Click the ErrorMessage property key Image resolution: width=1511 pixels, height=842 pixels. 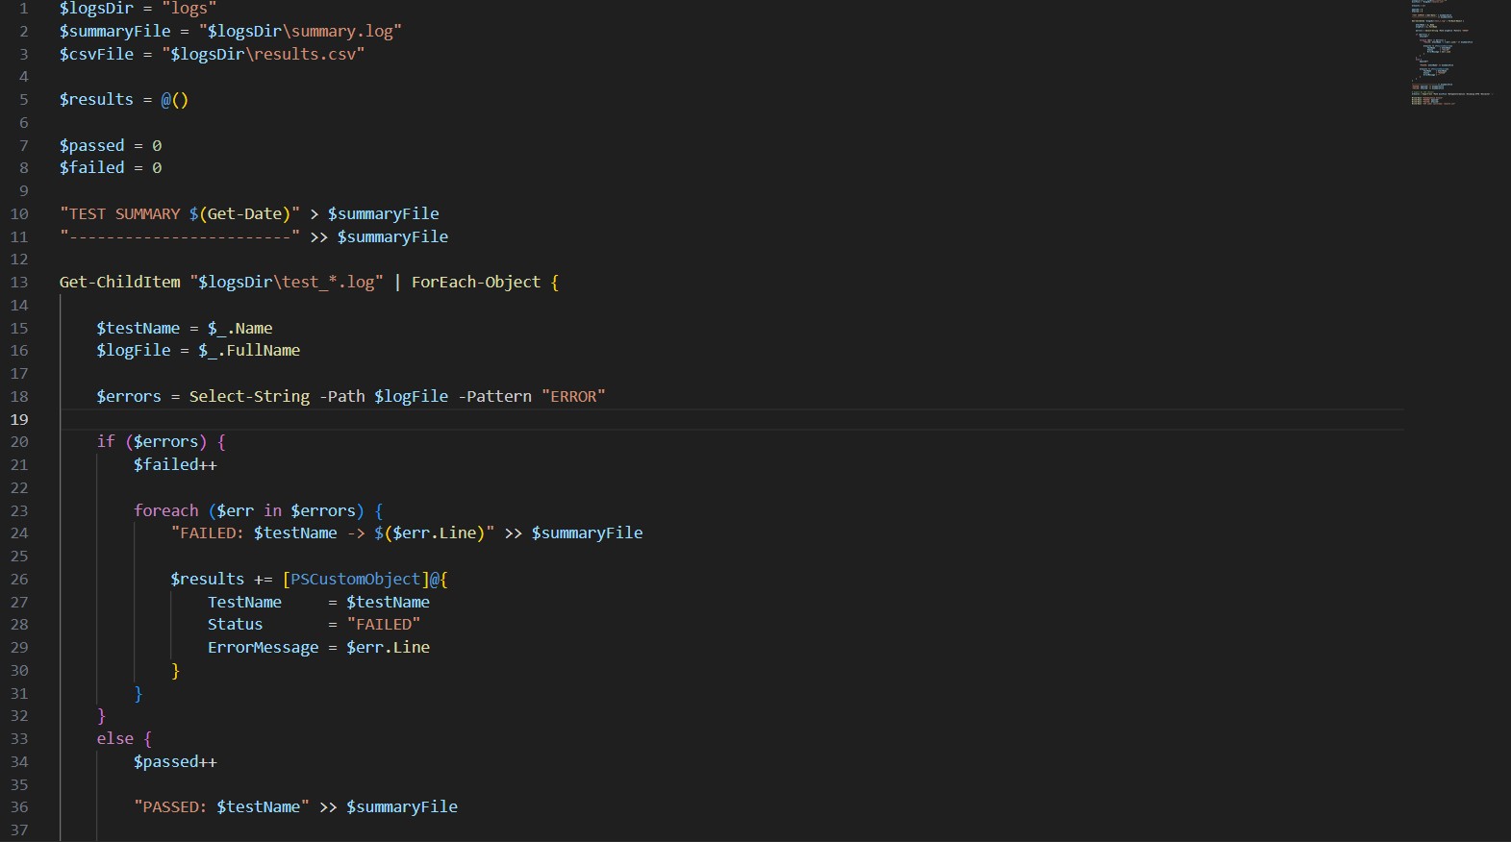tap(263, 648)
